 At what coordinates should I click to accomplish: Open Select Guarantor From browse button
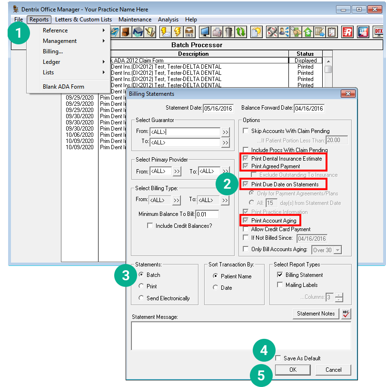(x=225, y=132)
